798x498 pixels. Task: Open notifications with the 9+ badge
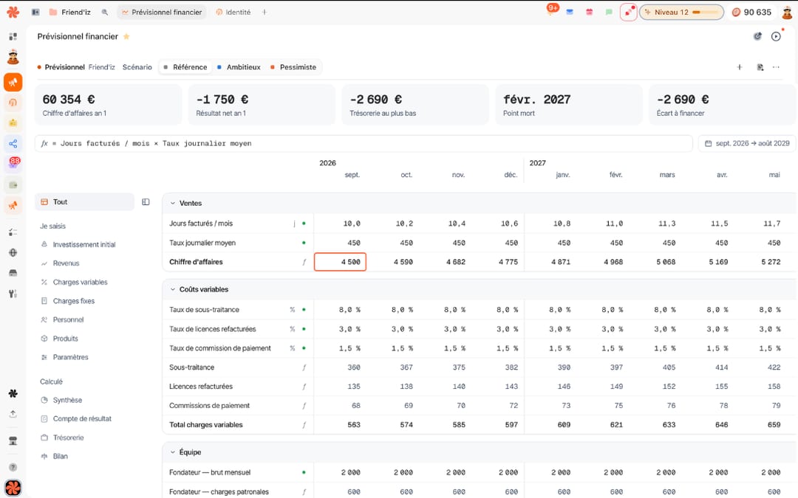552,10
